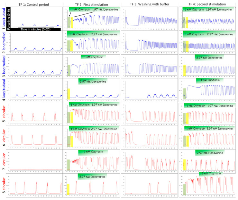Click the green marker bar in row 3 TF 2
The image size is (238, 200).
[x=69, y=70]
